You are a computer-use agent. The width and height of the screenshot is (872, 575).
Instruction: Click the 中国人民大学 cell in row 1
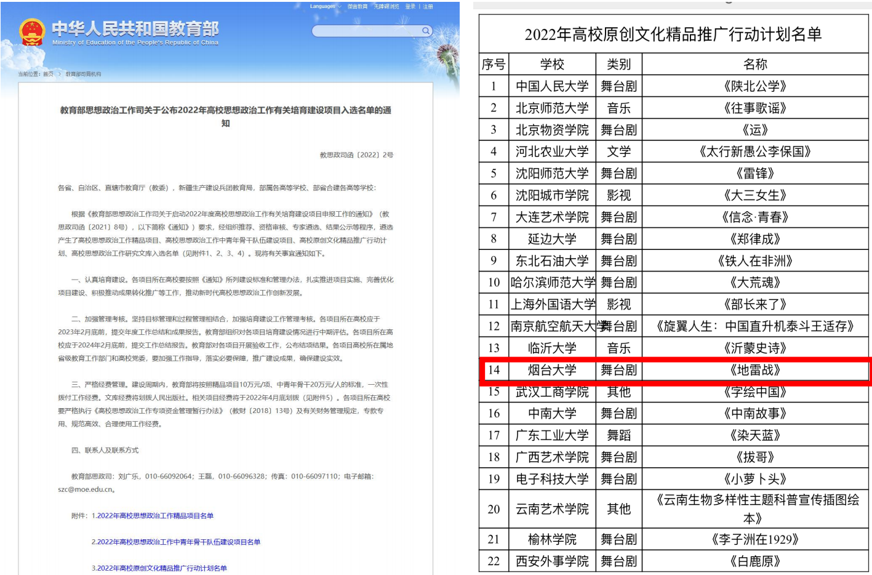pyautogui.click(x=552, y=86)
